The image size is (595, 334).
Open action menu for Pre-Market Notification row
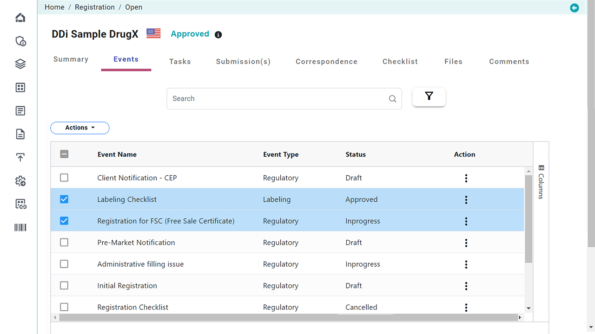click(466, 243)
